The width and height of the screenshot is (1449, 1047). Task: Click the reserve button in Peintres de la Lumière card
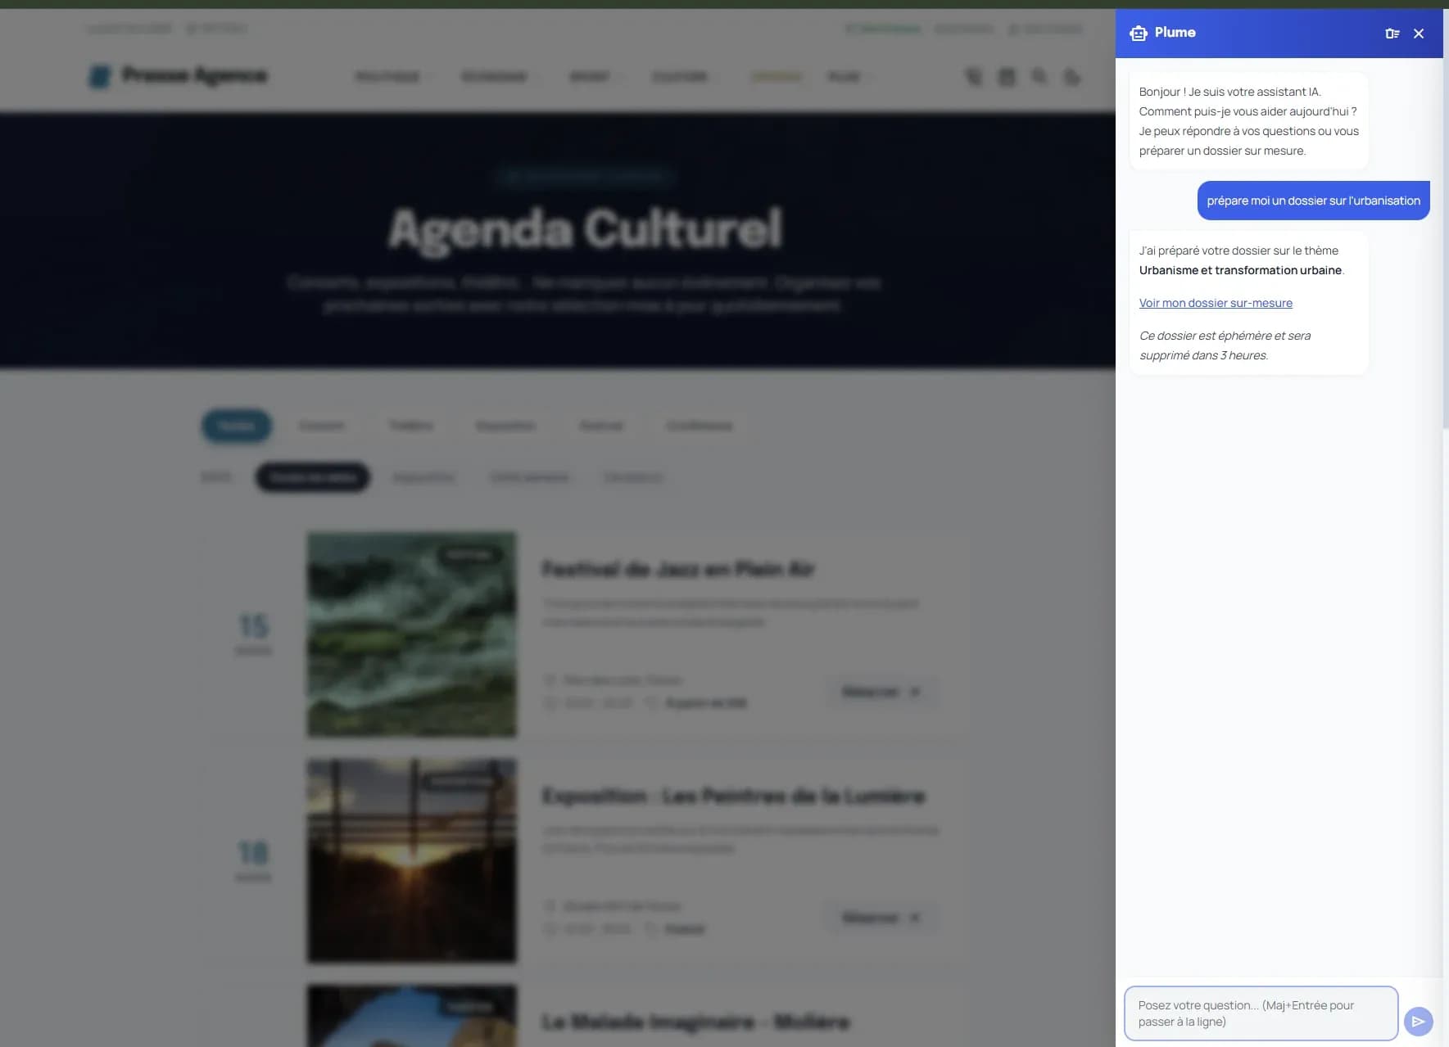[881, 918]
